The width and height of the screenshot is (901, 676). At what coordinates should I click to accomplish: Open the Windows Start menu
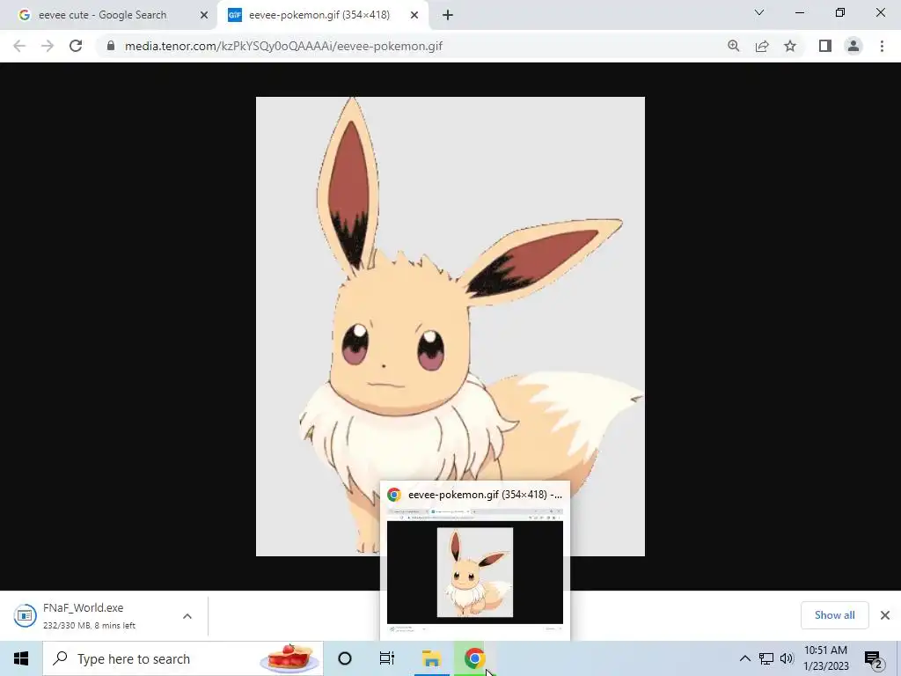(21, 658)
